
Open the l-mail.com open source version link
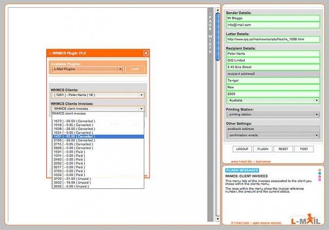(256, 223)
